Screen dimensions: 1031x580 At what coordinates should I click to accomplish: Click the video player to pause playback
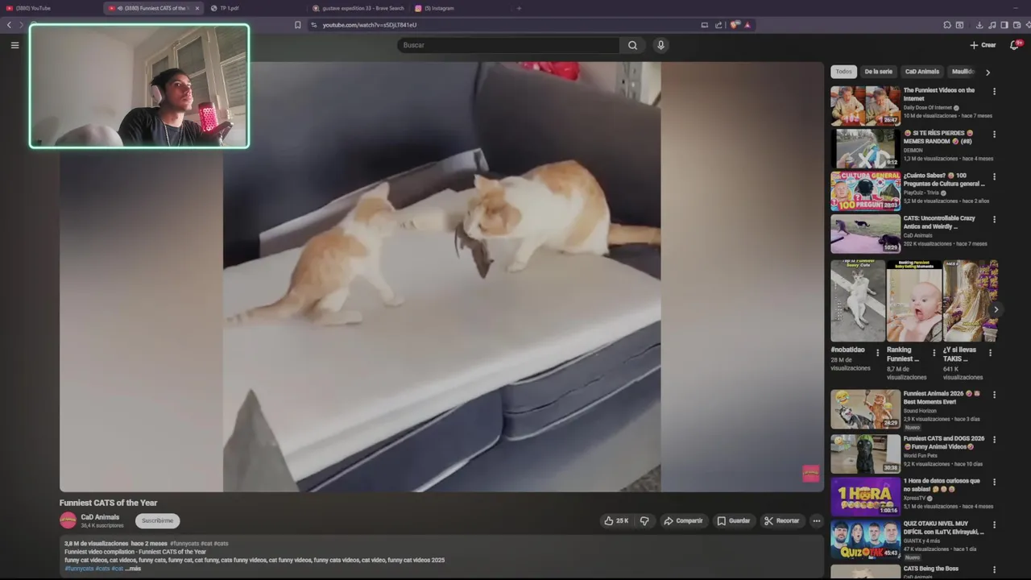[441, 276]
